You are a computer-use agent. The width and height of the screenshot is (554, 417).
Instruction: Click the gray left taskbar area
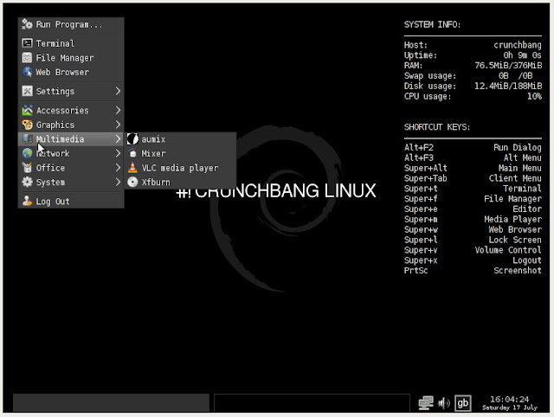point(111,402)
